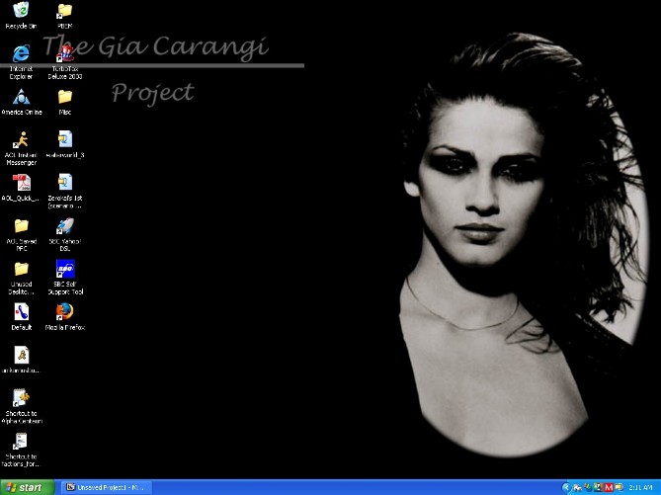Open AOL Instant Messenger shortcut

point(21,139)
